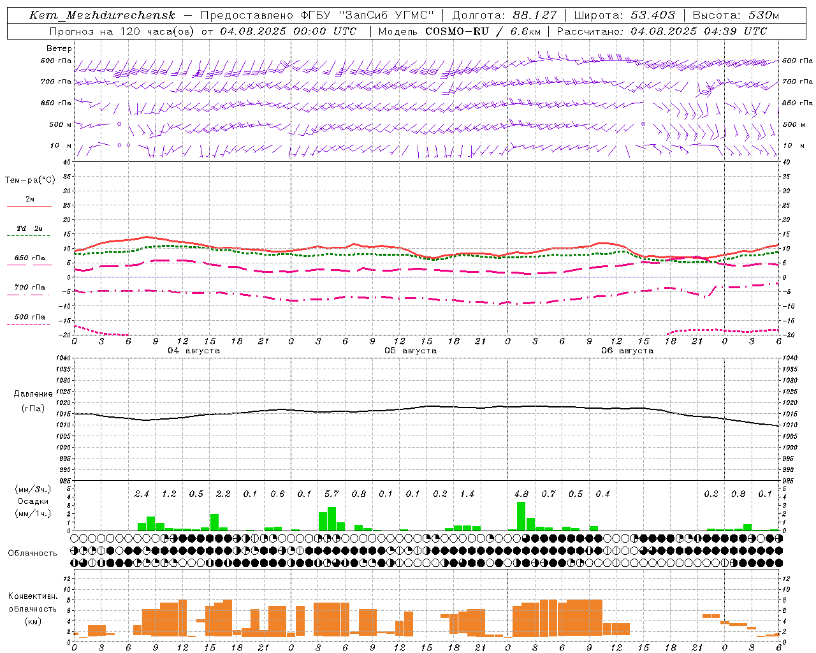Click the 'Конвективн.' convective cloud label
This screenshot has height=653, width=816.
click(x=33, y=596)
